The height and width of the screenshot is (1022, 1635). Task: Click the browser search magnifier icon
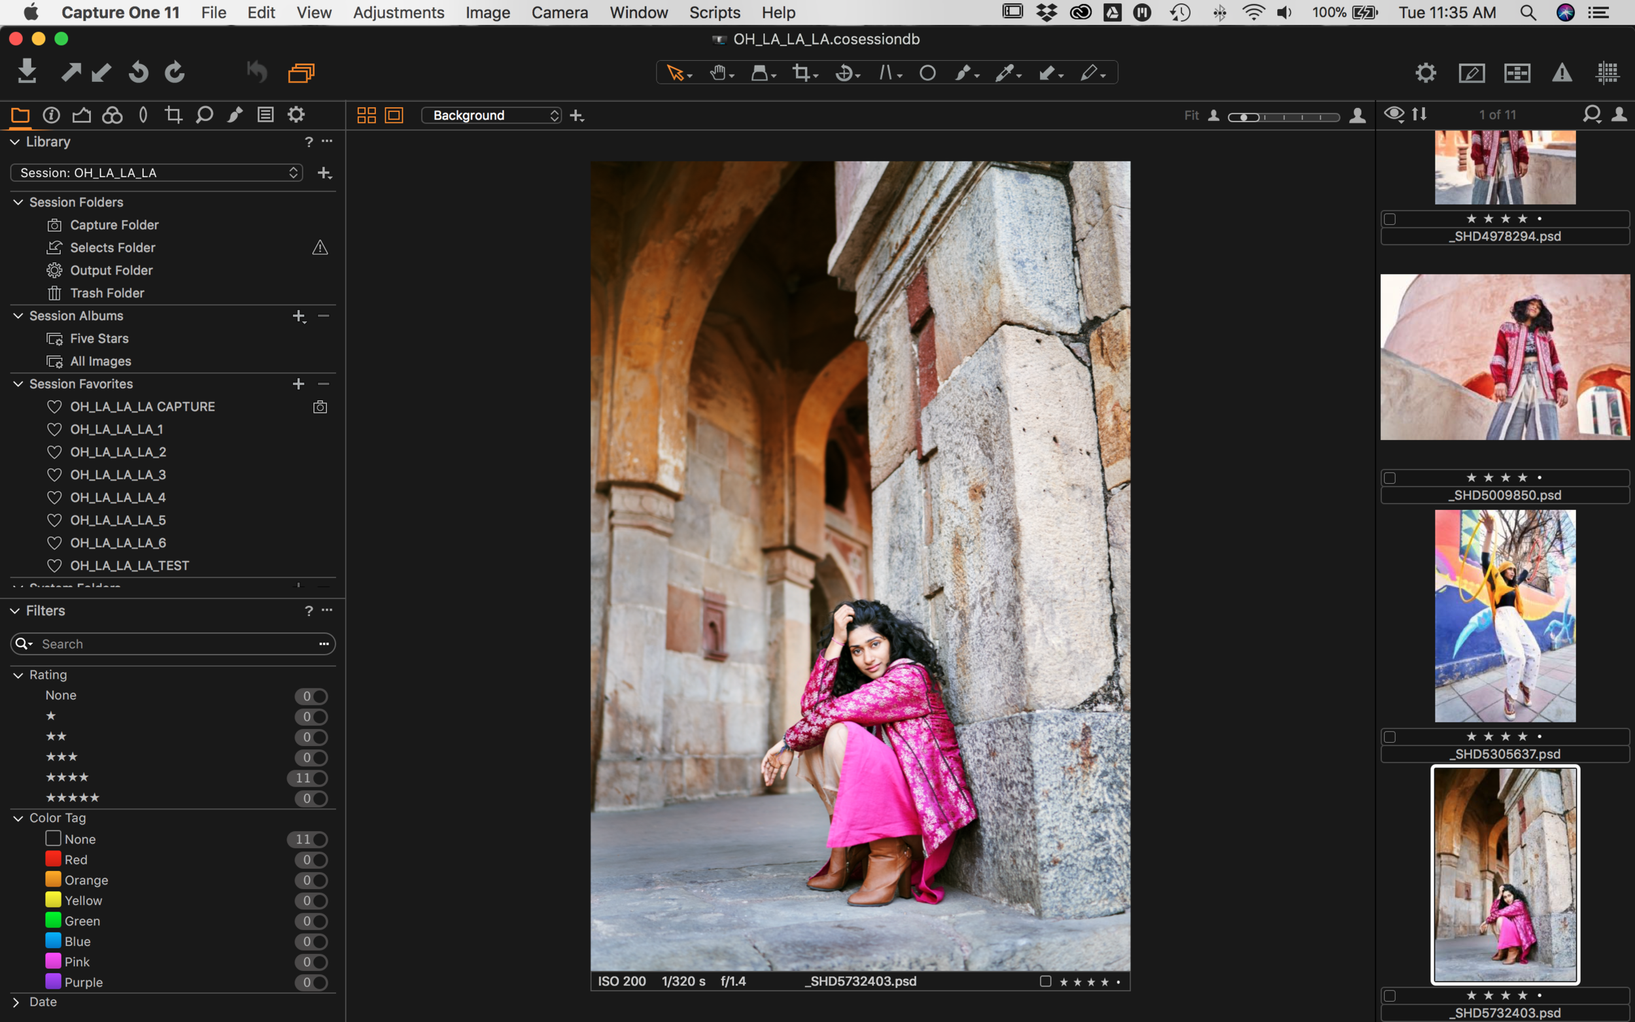pyautogui.click(x=1592, y=114)
